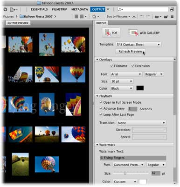180x187 pixels.
Task: Select sunset field balloons thumbnail
Action: pyautogui.click(x=47, y=134)
